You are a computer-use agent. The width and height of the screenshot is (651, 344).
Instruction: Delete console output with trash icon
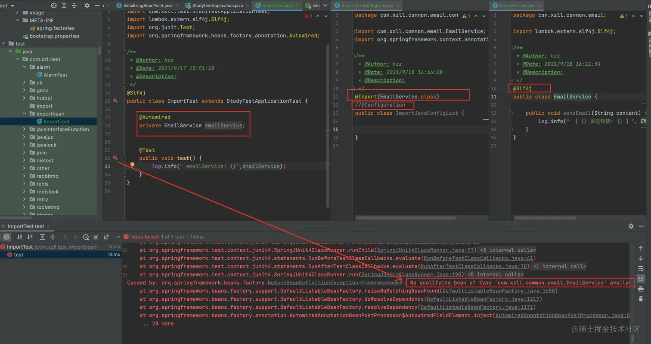tap(641, 298)
